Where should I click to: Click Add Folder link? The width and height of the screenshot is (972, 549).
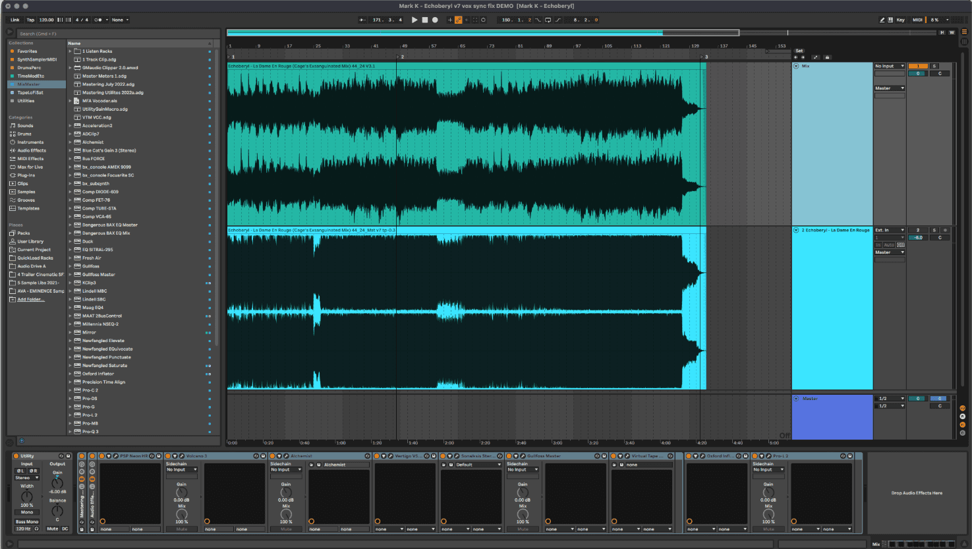click(31, 299)
